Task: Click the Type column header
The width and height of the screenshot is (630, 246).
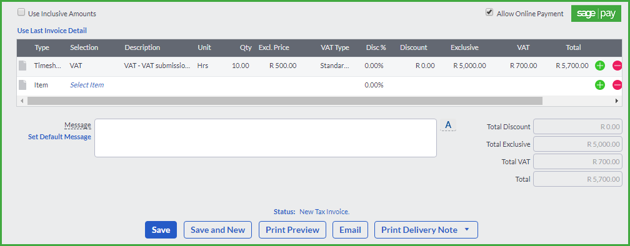Action: pyautogui.click(x=42, y=47)
